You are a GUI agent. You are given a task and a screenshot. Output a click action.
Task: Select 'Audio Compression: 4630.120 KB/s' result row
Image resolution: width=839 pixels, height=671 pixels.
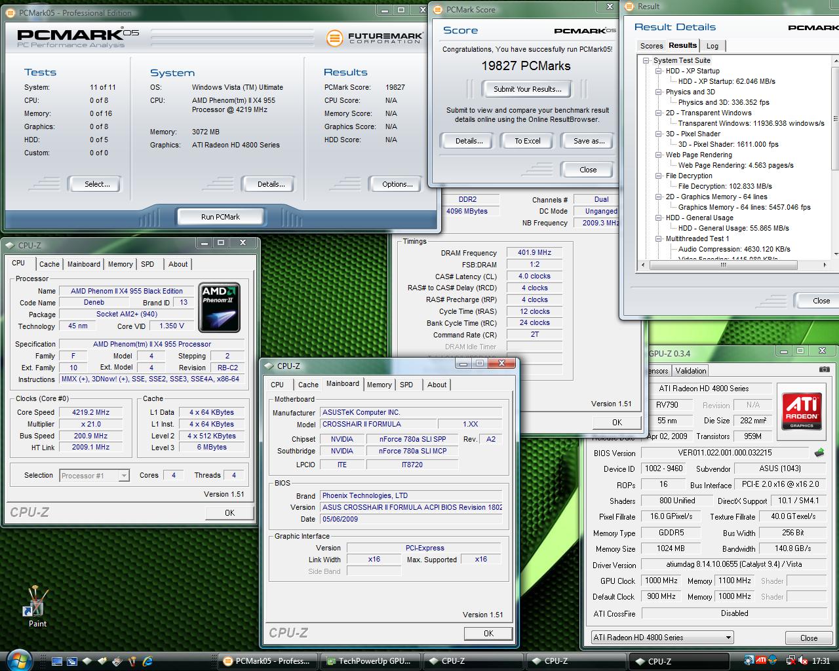tap(734, 249)
